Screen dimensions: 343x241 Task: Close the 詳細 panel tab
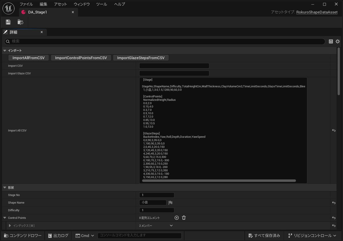tap(42, 32)
